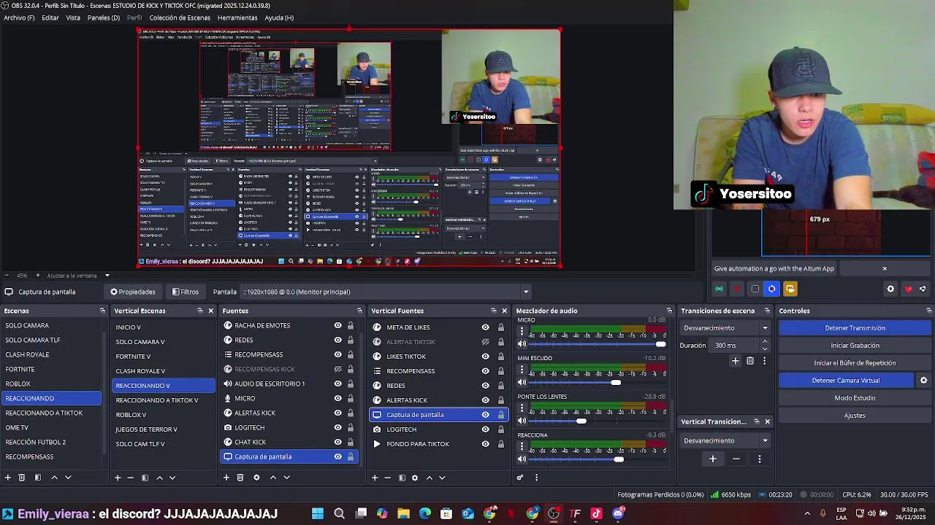Screen dimensions: 935x525
Task: Select CLASH ROYALE scene in Escenas
Action: 52,354
